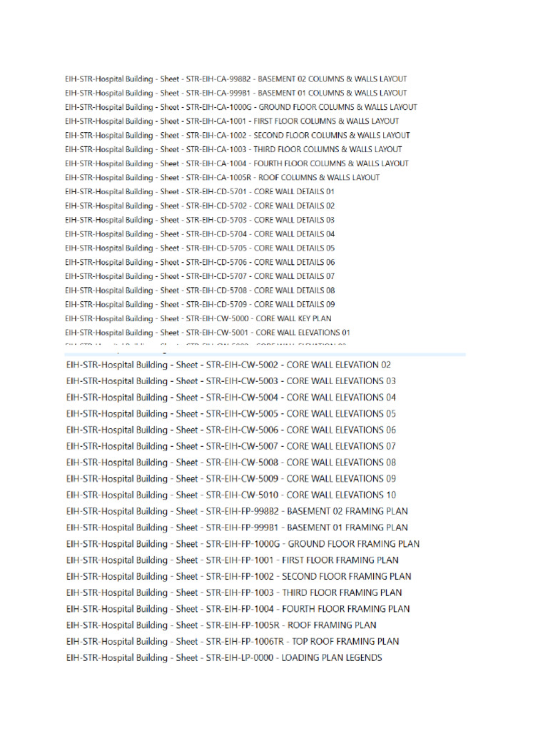Select the BASEMENT 02 COLUMNS & WALLS LAYOUT sheet
This screenshot has width=548, height=731.
[235, 79]
